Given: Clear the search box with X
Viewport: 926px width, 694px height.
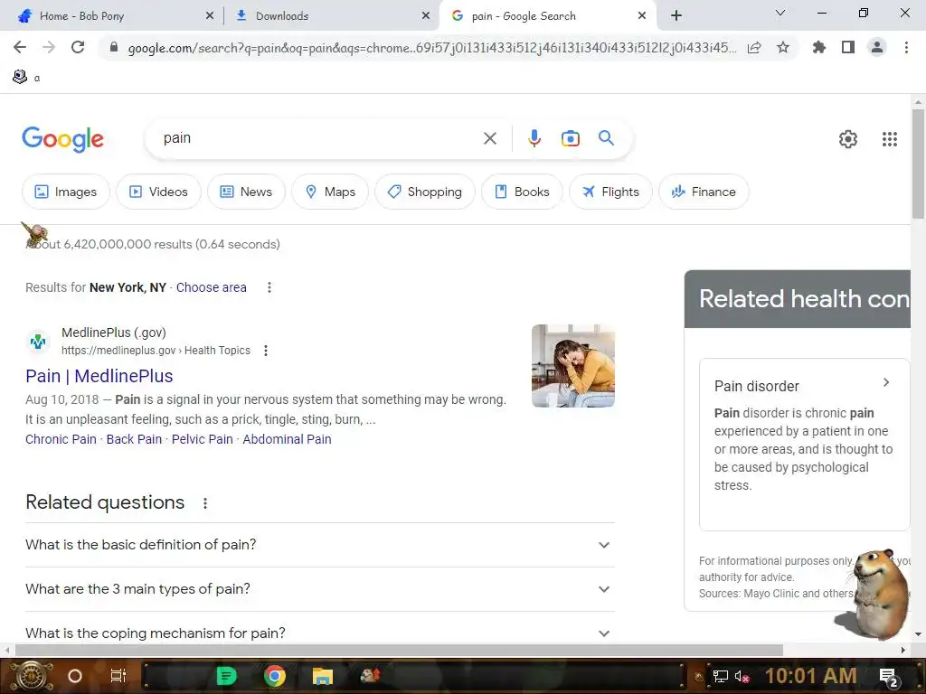Looking at the screenshot, I should [x=489, y=138].
